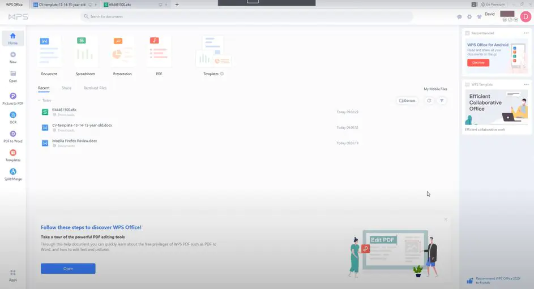Launch the Picture to PDF tool

13,98
